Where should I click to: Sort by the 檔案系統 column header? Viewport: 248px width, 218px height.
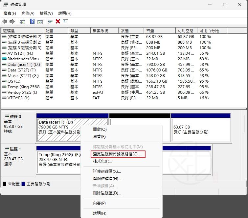coord(105,30)
